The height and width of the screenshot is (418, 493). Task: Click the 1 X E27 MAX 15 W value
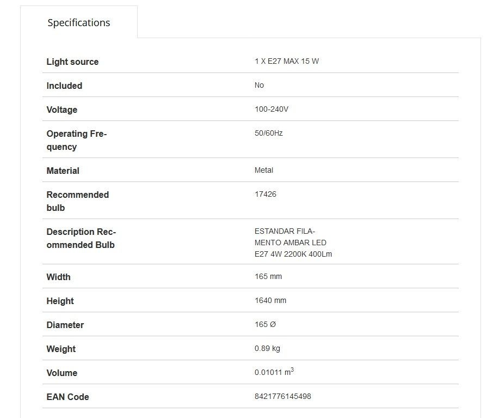coord(286,61)
